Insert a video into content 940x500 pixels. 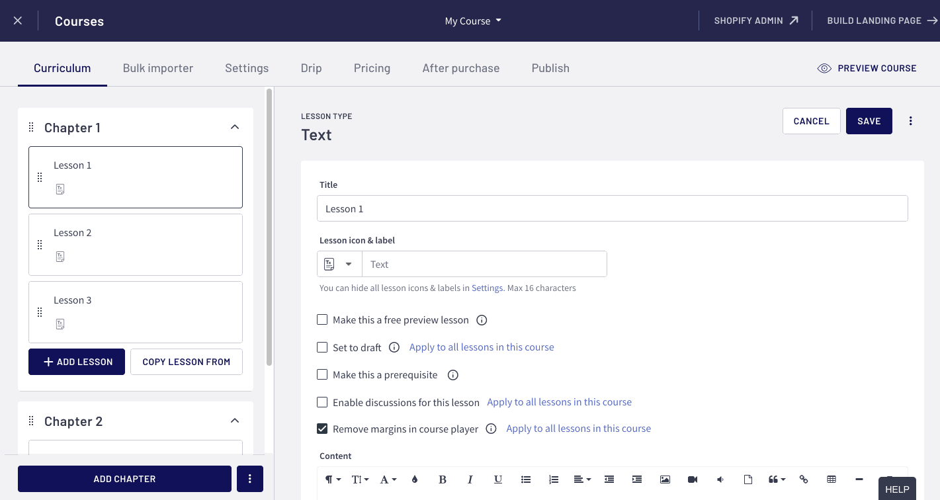point(693,479)
